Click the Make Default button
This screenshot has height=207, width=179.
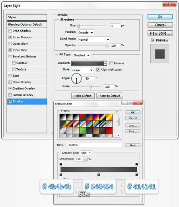pos(83,96)
